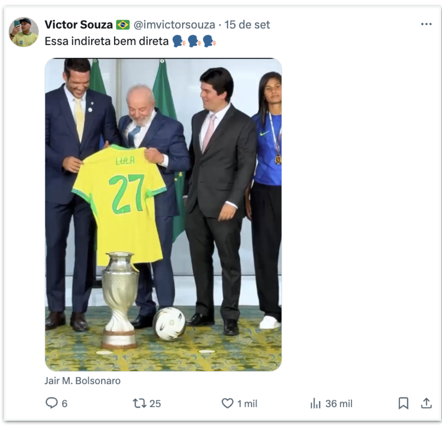Click the Victor Souza display name

tap(79, 25)
